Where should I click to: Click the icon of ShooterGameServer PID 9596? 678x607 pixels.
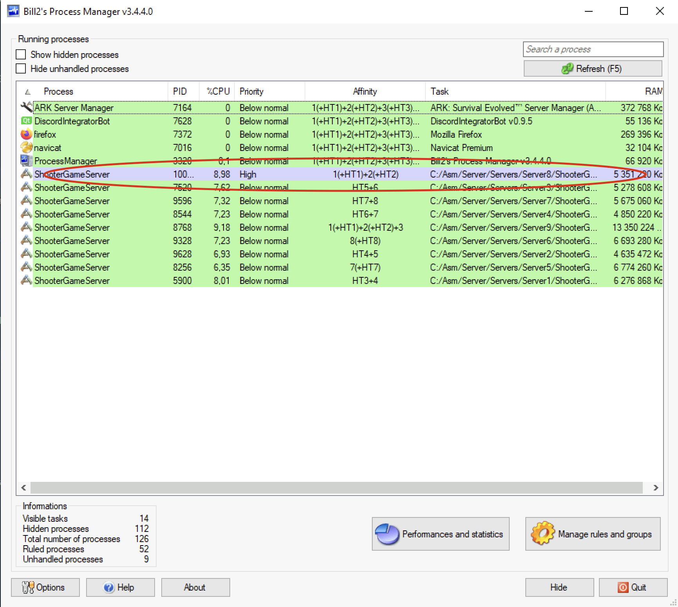(26, 201)
